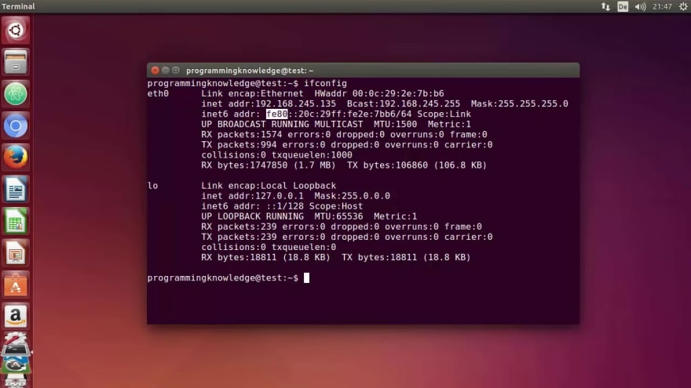Click the 21:47 clock indicator

pyautogui.click(x=662, y=6)
